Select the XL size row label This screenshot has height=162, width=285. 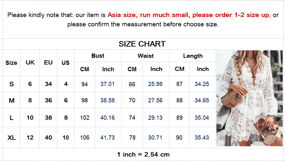[x=12, y=138]
